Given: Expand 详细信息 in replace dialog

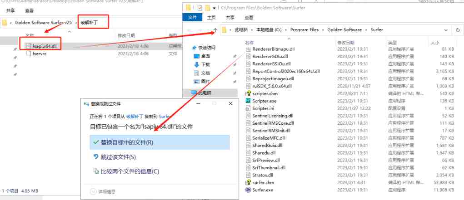Looking at the screenshot, I should (x=103, y=192).
